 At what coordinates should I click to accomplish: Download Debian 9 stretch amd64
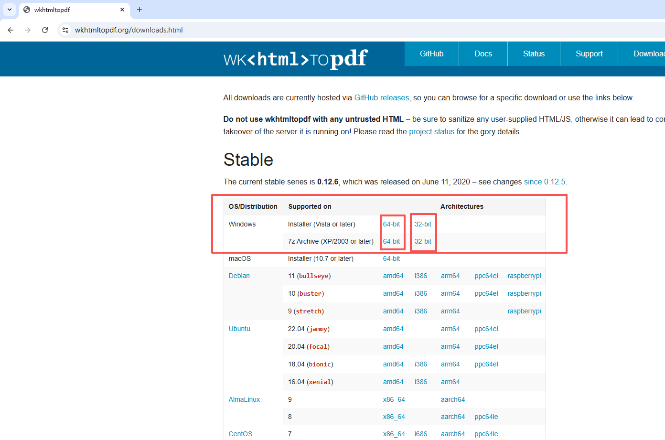point(393,311)
